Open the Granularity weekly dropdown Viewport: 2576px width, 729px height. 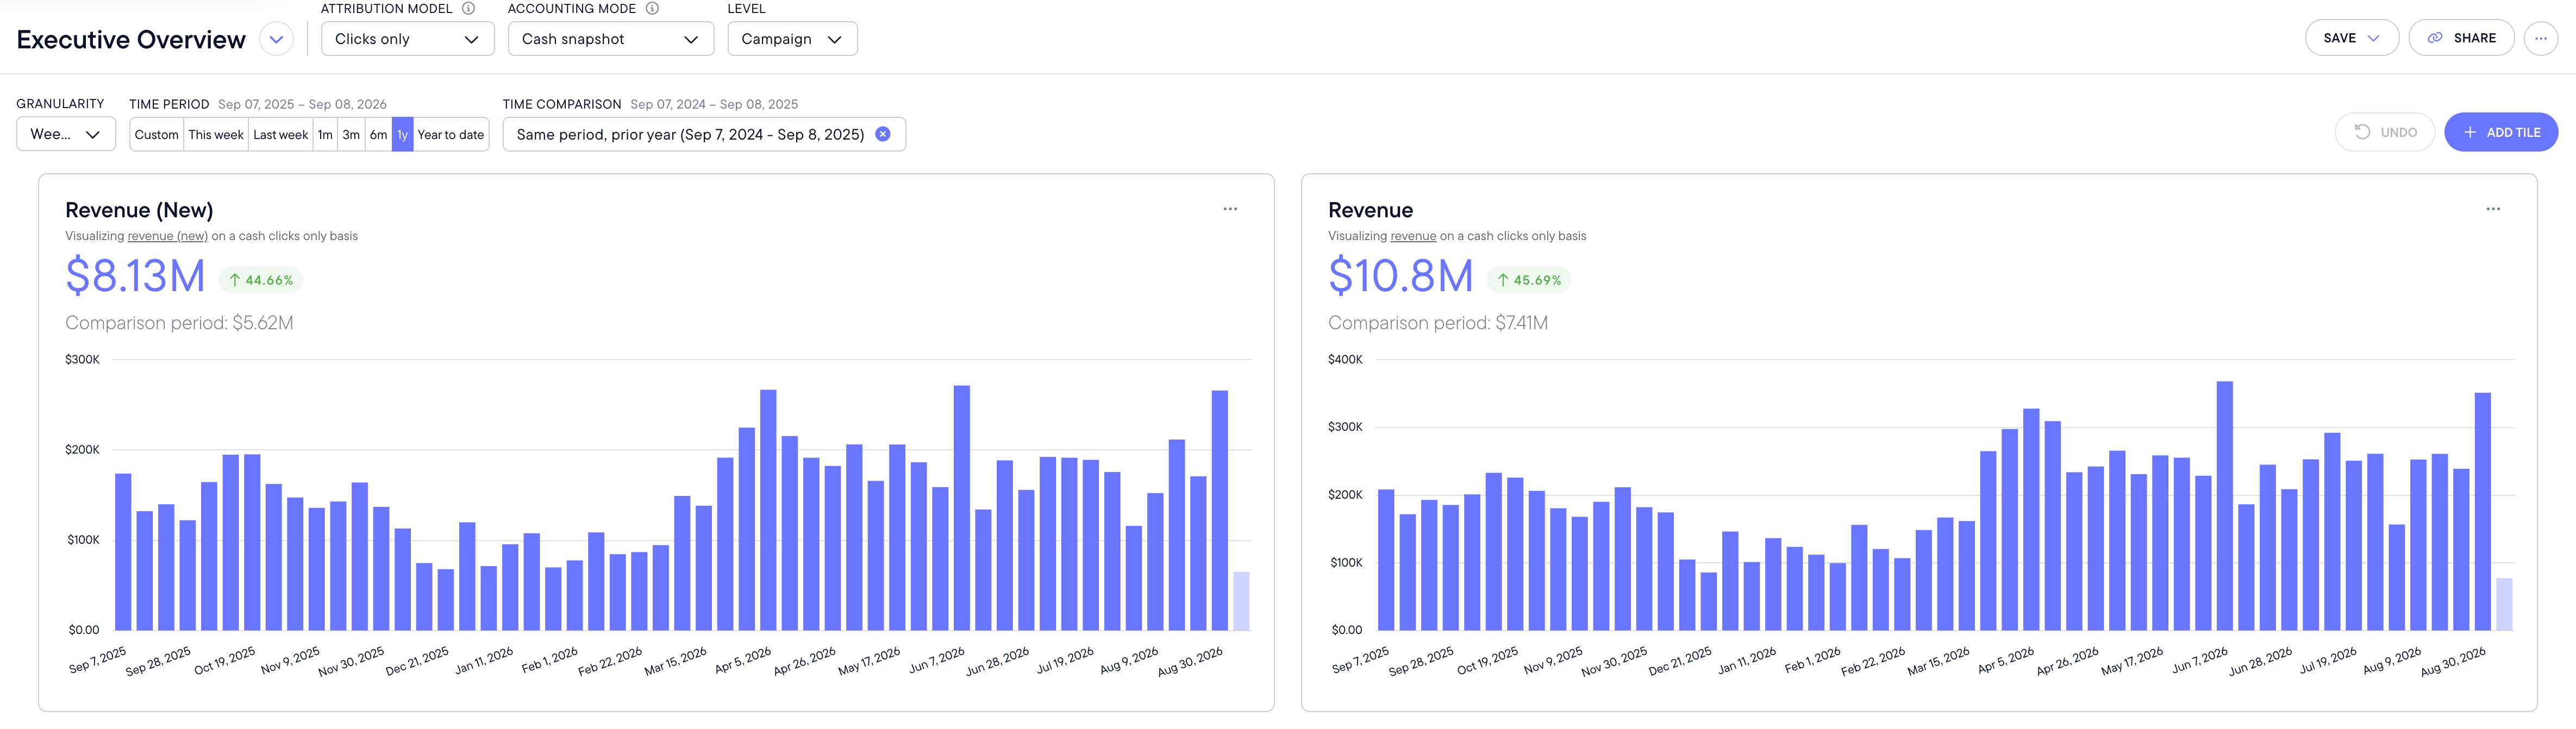[66, 134]
